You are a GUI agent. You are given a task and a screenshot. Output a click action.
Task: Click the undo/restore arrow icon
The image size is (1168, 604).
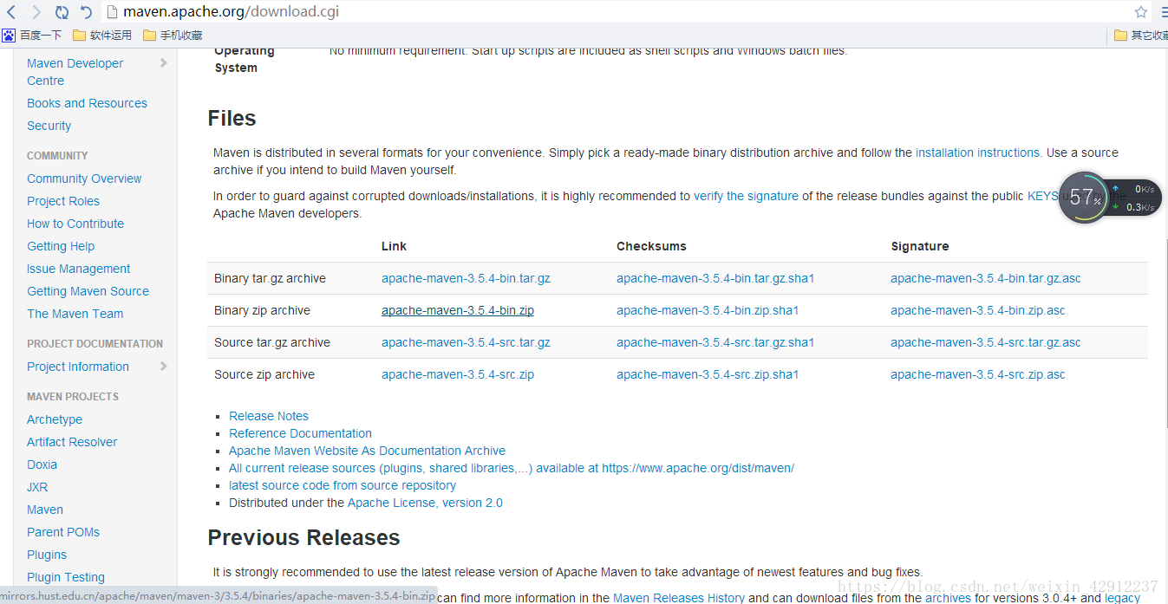(x=86, y=12)
